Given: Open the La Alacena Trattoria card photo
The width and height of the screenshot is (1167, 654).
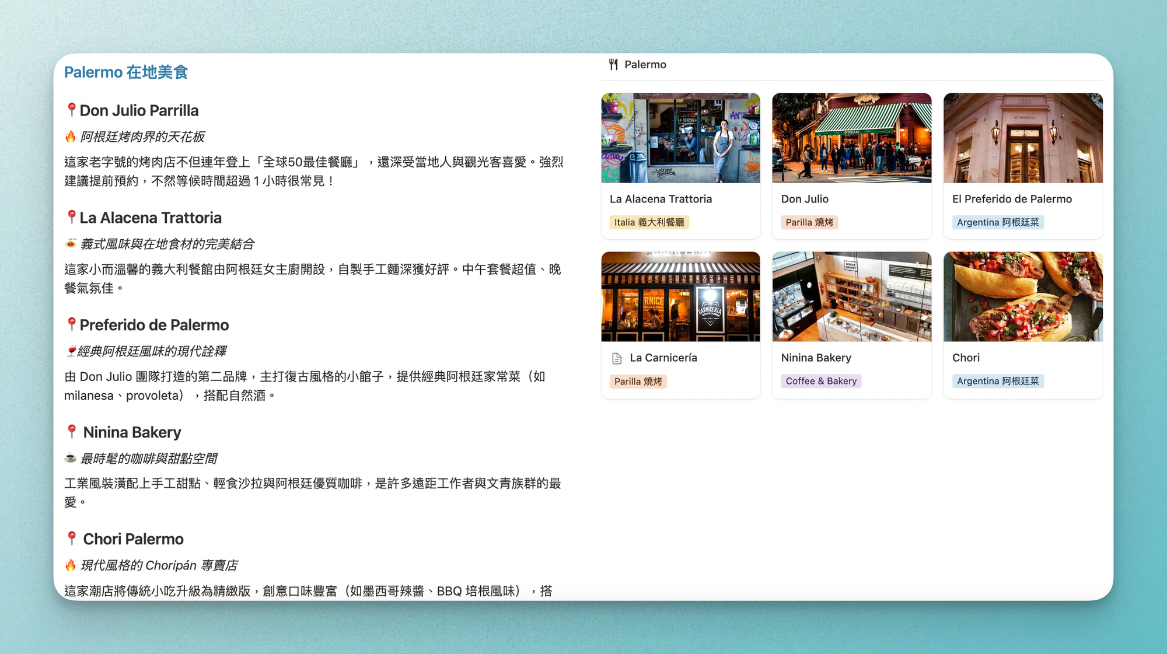Looking at the screenshot, I should pos(680,138).
